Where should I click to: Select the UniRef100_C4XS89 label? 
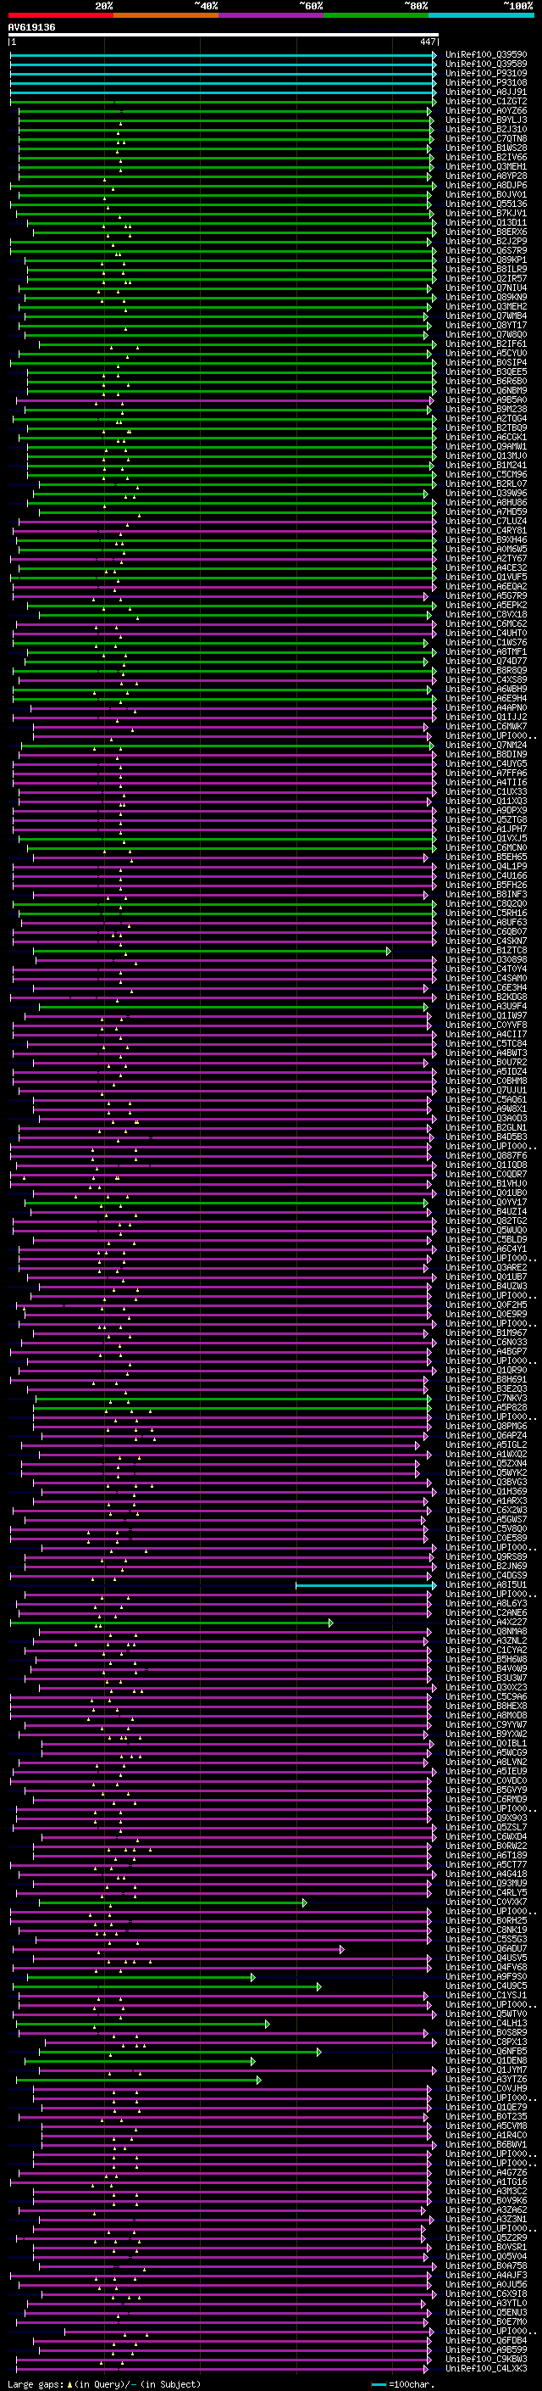pos(486,680)
